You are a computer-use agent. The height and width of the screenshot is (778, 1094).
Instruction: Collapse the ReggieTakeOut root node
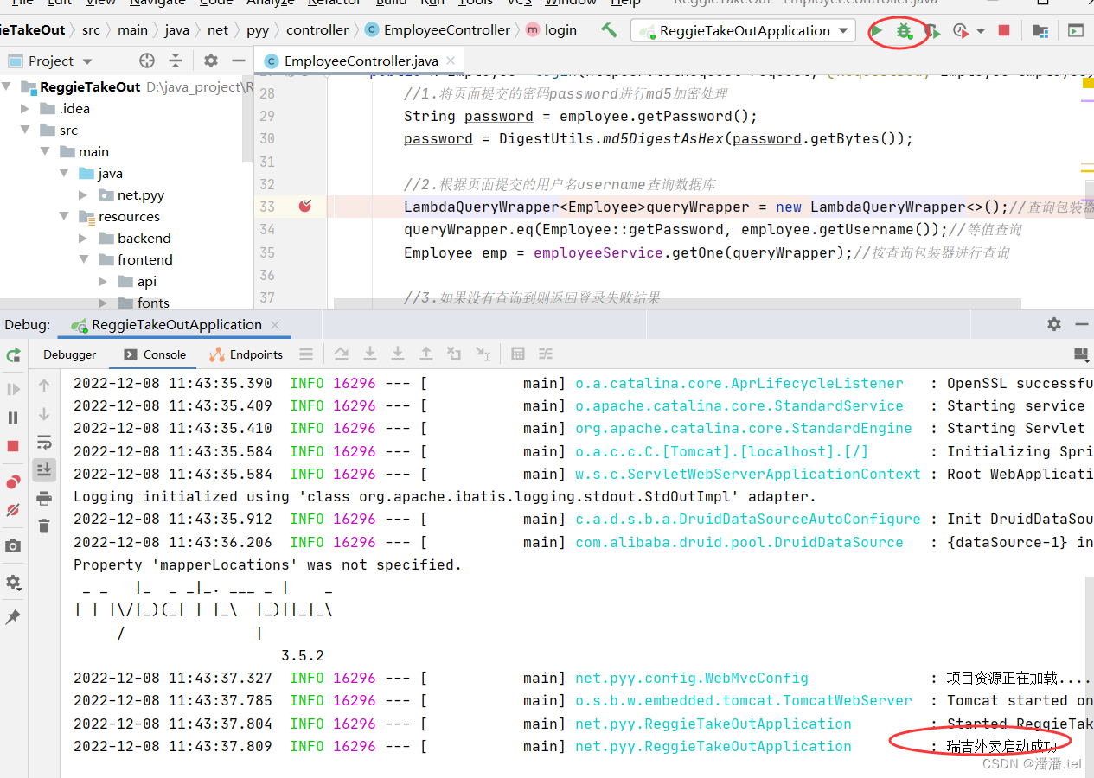(x=8, y=87)
